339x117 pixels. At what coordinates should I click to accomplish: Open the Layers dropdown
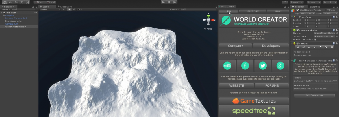tap(314, 2)
